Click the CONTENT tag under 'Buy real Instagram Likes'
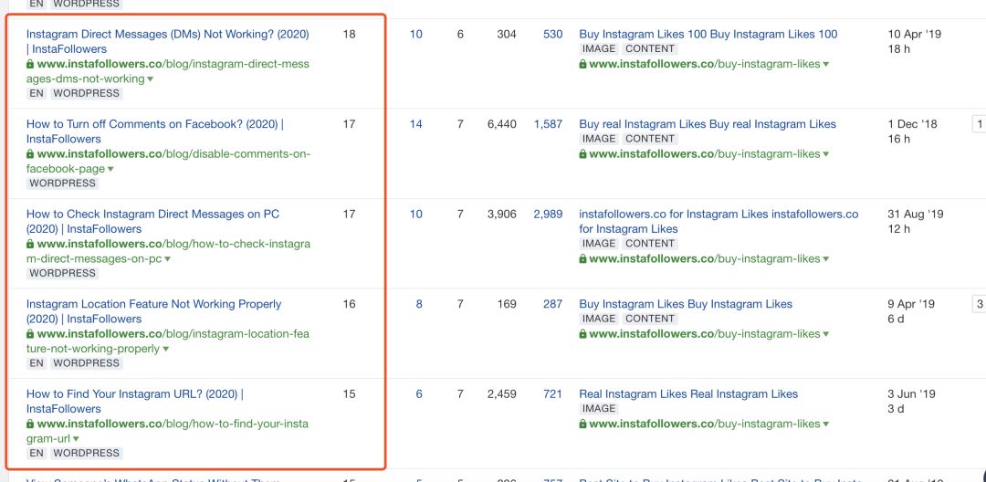The height and width of the screenshot is (482, 986). pyautogui.click(x=650, y=139)
